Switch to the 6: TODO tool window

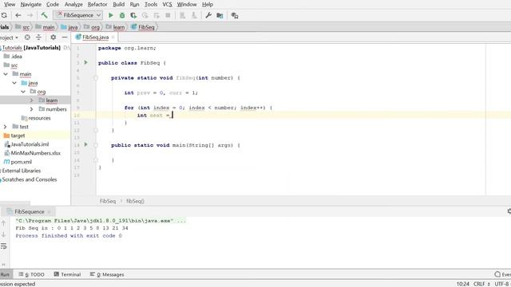pos(32,274)
